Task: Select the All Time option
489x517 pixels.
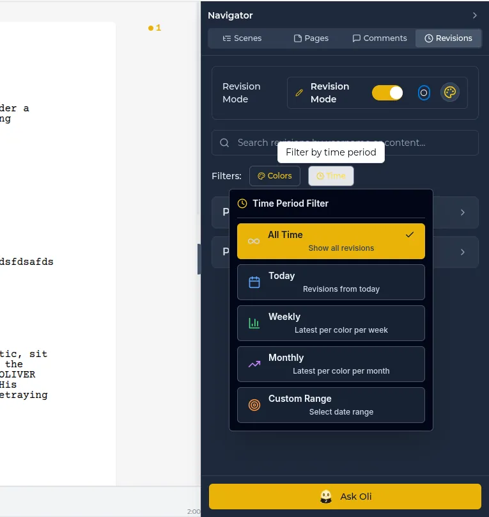Action: (x=331, y=241)
